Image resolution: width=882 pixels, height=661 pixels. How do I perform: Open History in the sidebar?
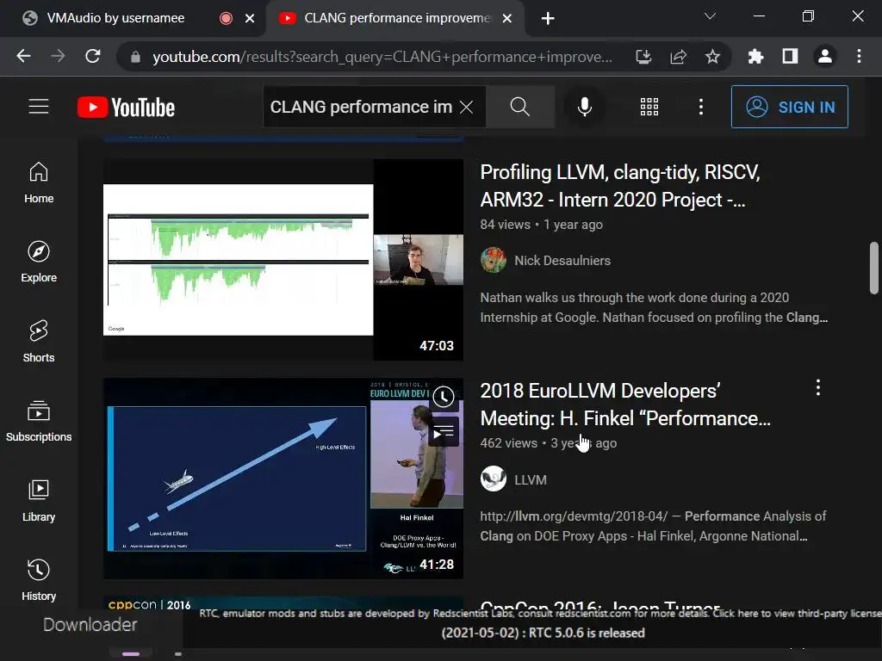(x=39, y=580)
